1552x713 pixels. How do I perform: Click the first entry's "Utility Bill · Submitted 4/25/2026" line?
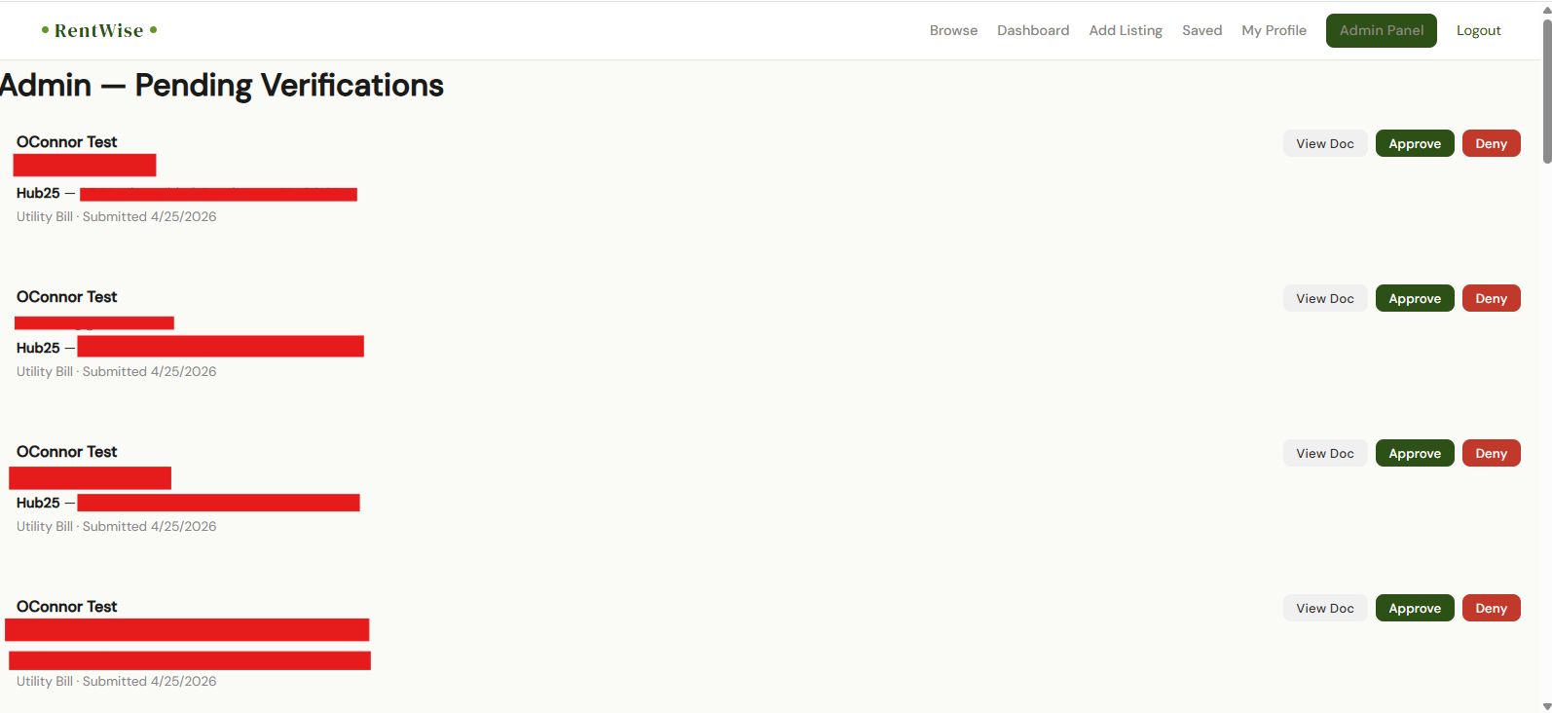(x=117, y=216)
